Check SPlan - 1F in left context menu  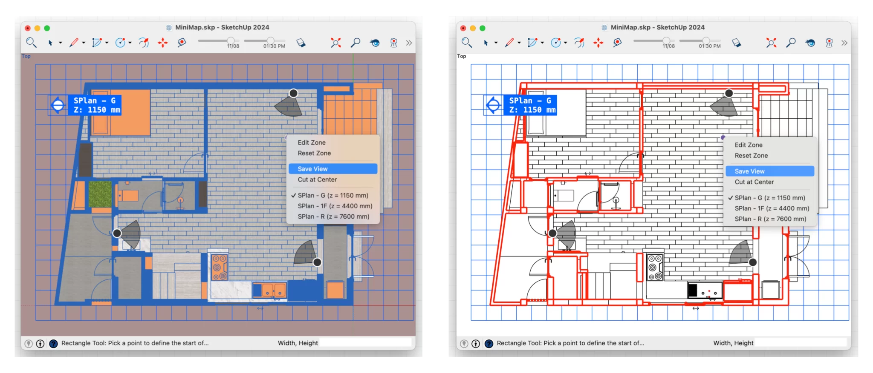click(x=335, y=206)
